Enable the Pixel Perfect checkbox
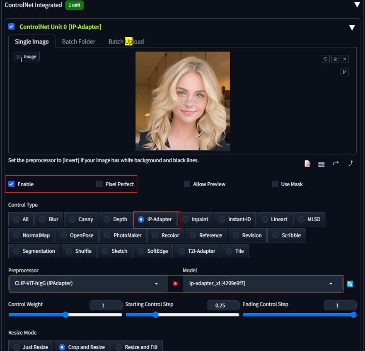Screen dimensions: 365x351 pos(99,184)
